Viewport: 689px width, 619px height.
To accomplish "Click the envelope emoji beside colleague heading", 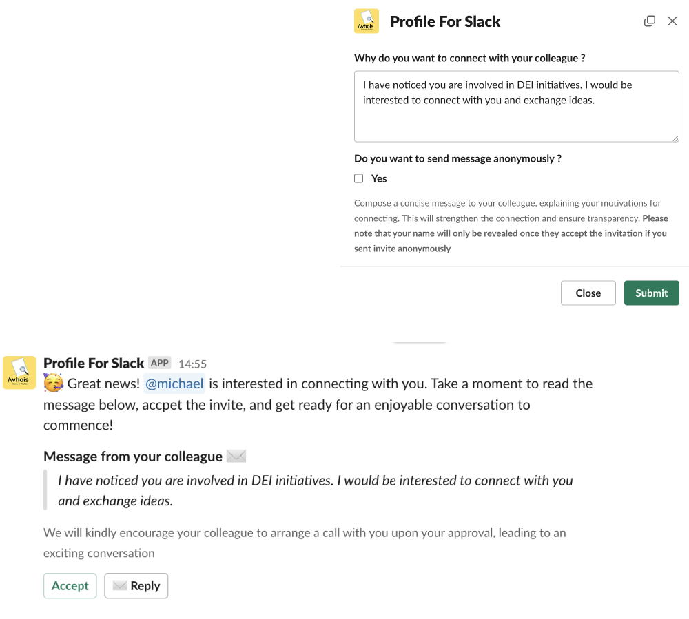I will pyautogui.click(x=236, y=456).
